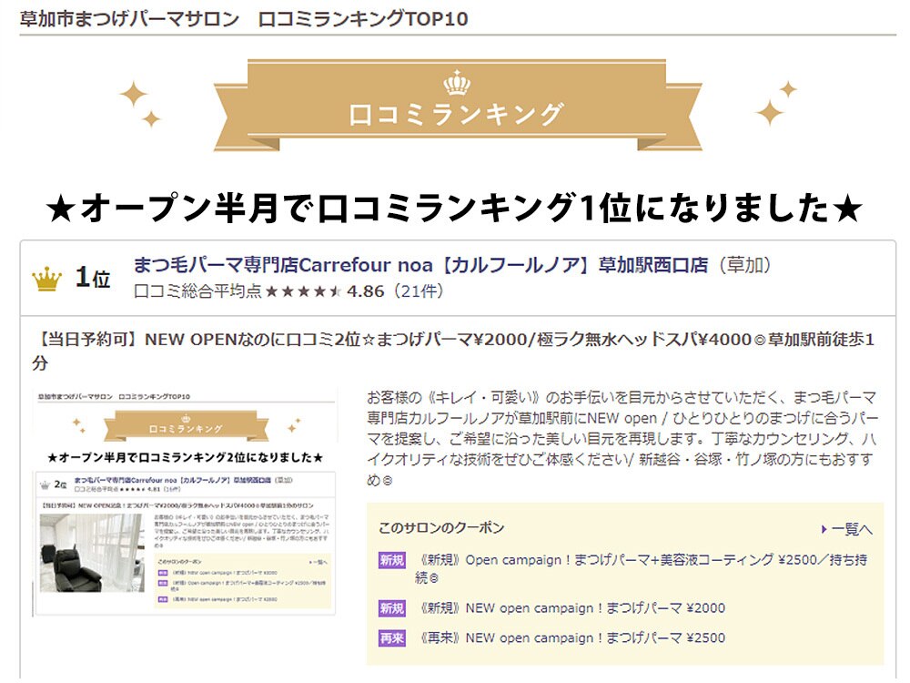The image size is (910, 683).
Task: Click the このサロンのクーポン heading
Action: (441, 528)
